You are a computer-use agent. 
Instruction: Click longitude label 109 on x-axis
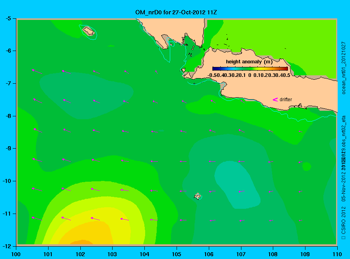pos(305,254)
